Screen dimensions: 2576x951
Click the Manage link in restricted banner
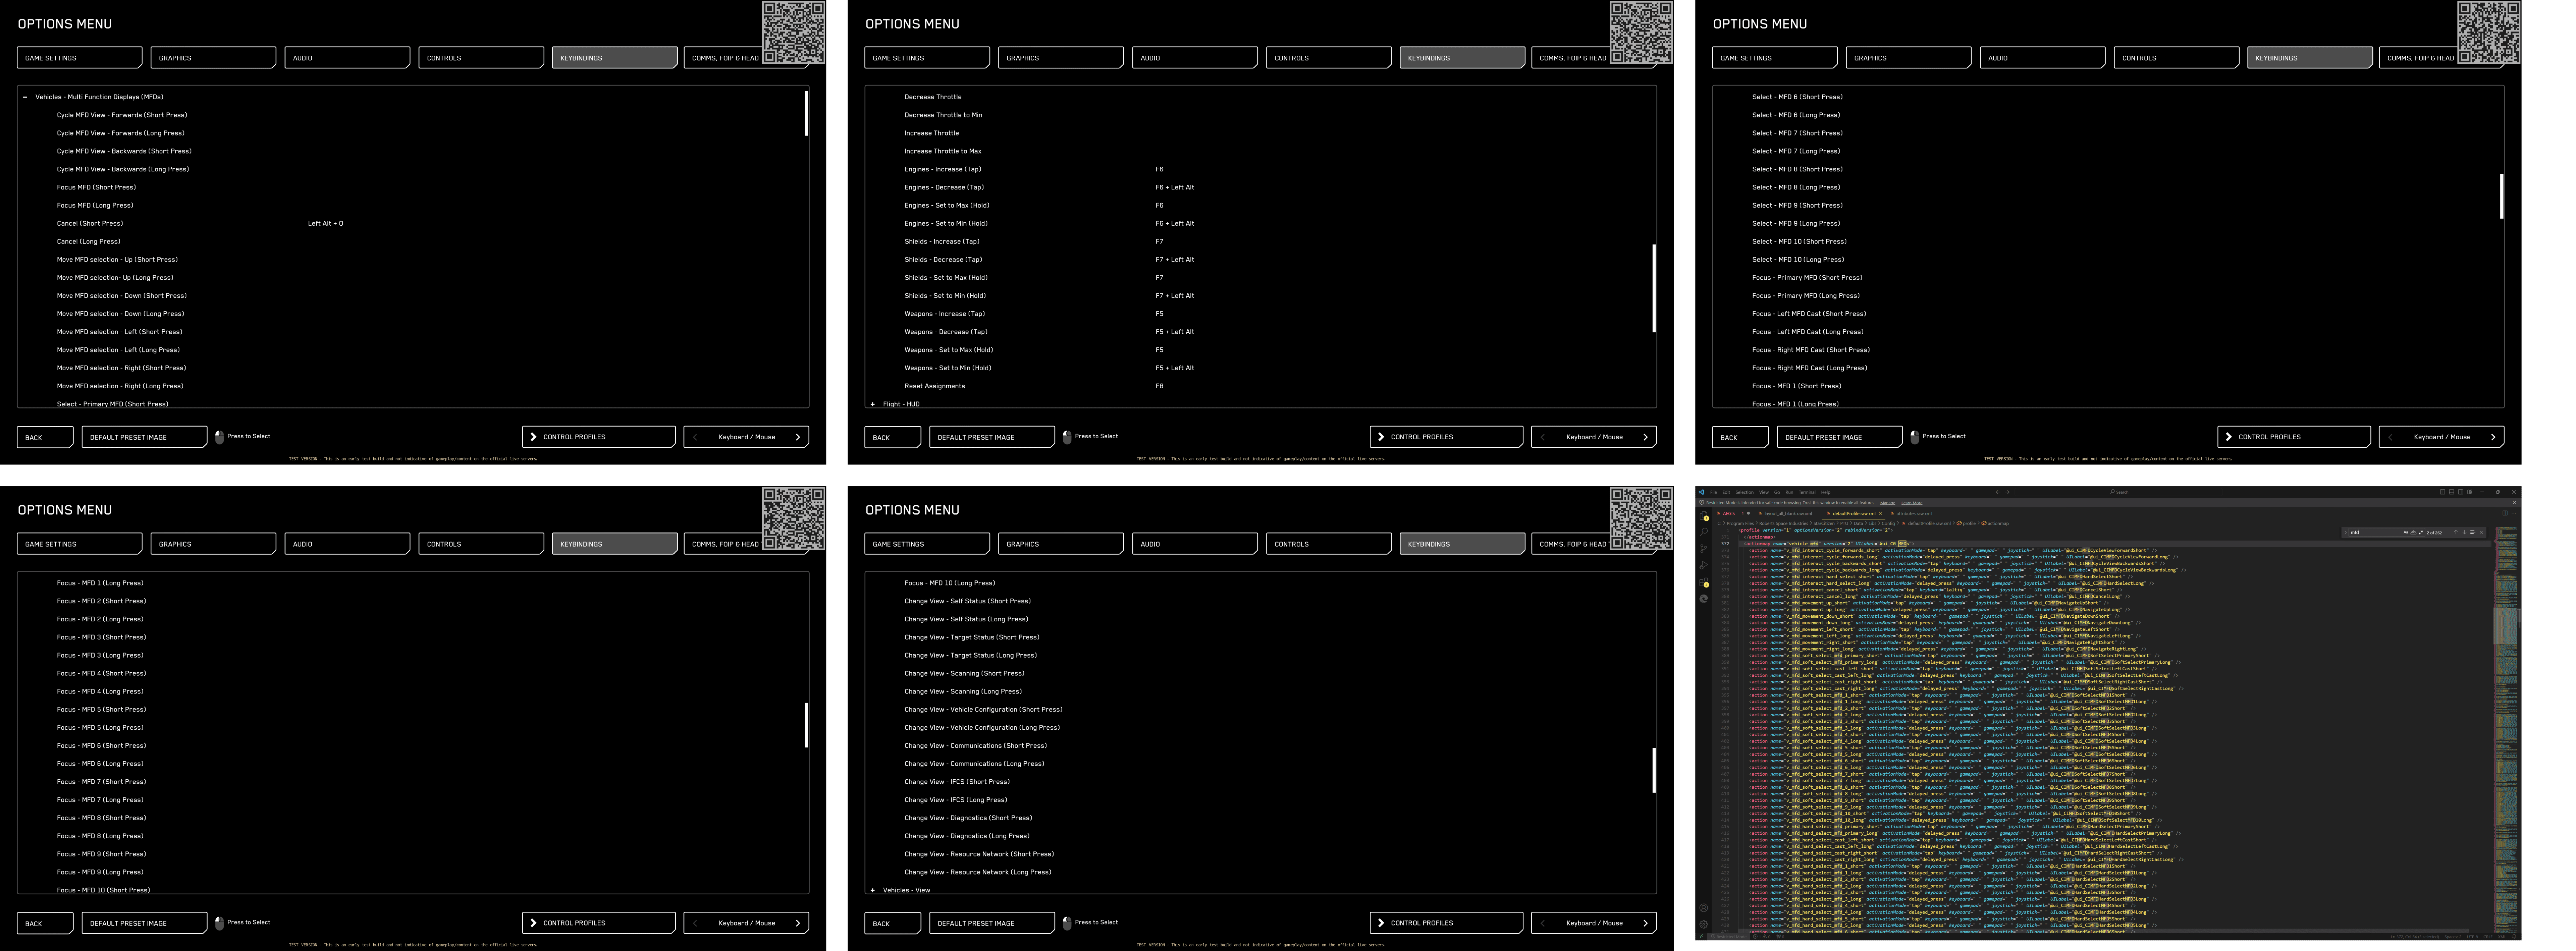click(1888, 503)
